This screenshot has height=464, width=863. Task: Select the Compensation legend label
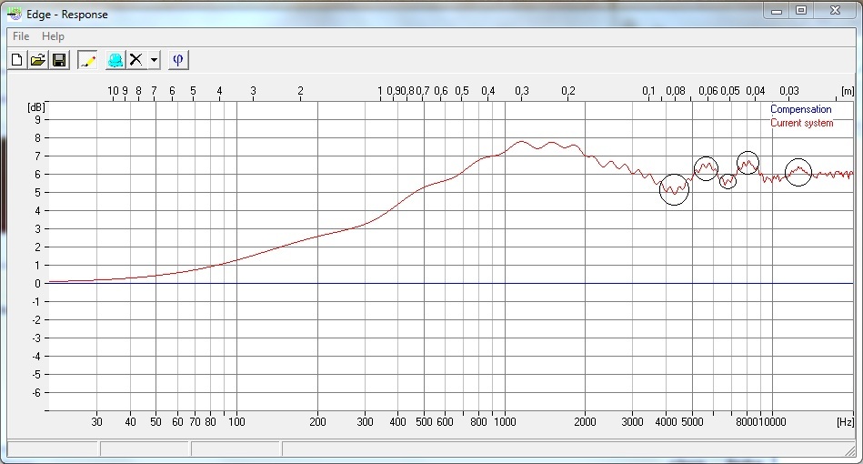coord(800,110)
